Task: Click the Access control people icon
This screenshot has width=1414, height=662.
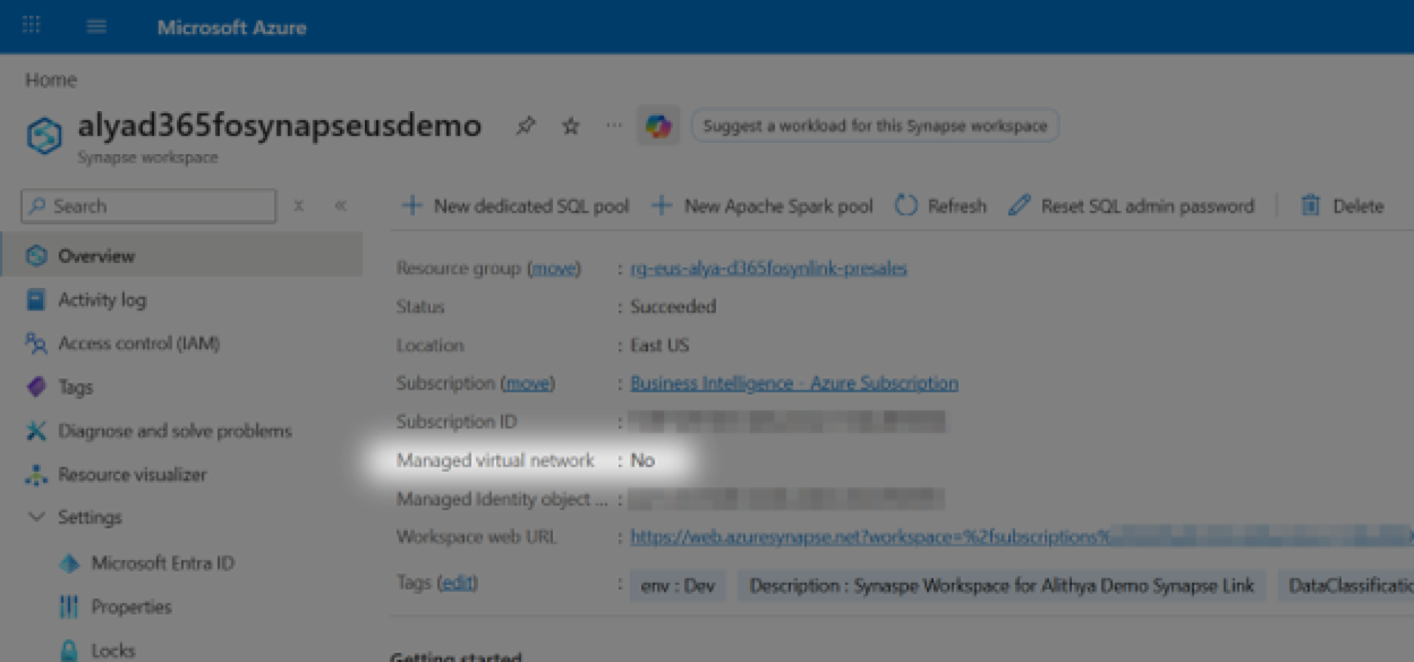Action: click(36, 343)
